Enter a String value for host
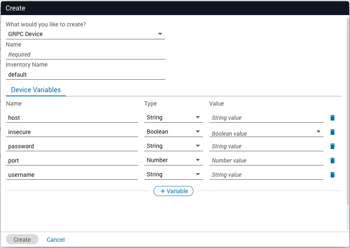The image size is (350, 248). click(x=266, y=118)
